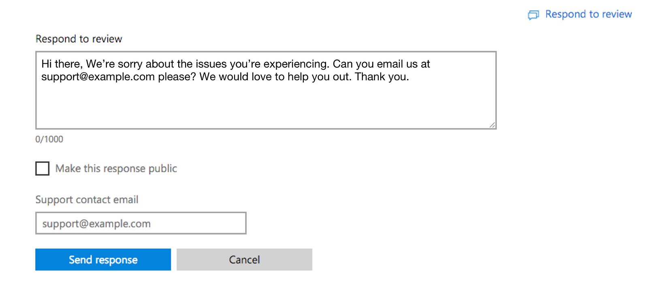Screen dimensions: 648x291
Task: Click the Make this response public label
Action: 116,168
